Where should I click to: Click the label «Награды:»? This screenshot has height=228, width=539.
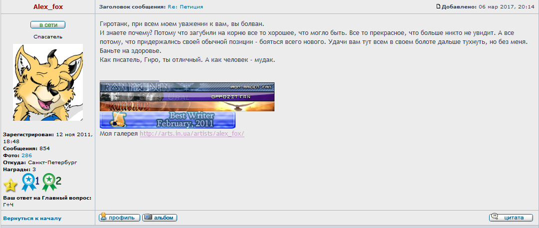(17, 170)
